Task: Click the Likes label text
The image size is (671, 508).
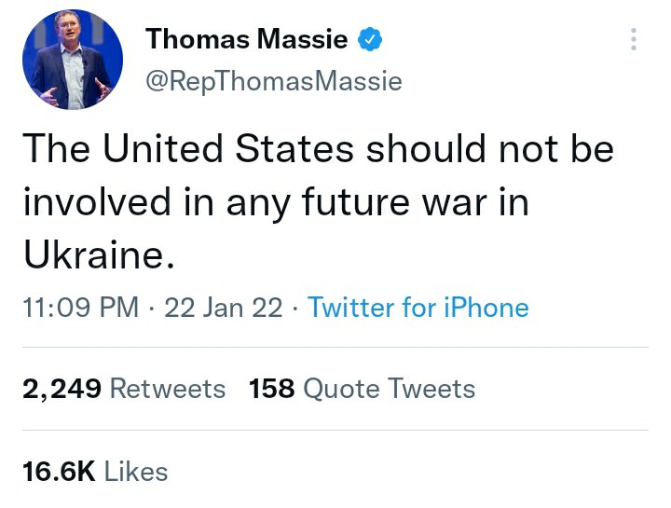Action: 136,472
